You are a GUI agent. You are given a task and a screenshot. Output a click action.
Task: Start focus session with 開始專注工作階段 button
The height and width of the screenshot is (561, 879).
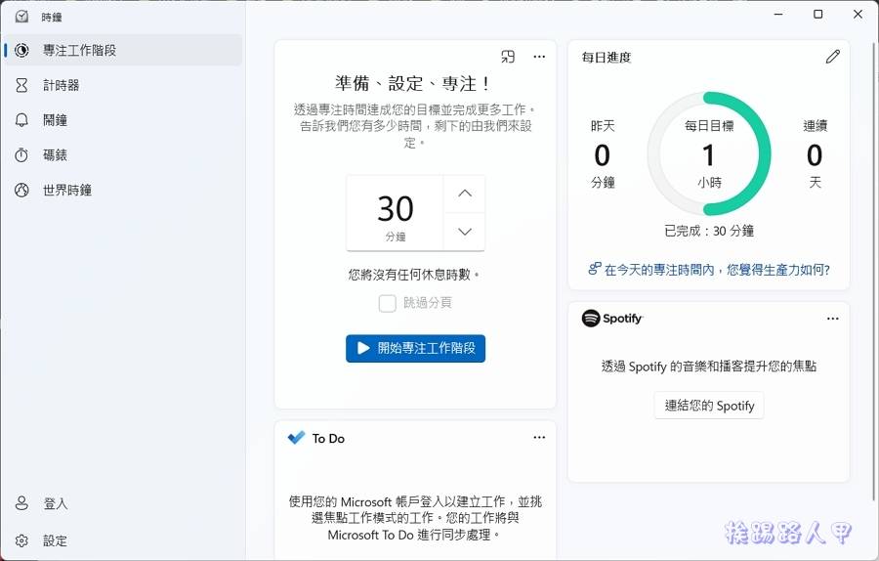pos(415,348)
